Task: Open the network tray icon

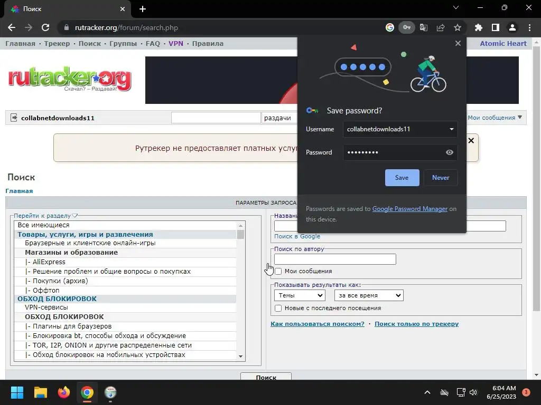Action: (x=461, y=392)
